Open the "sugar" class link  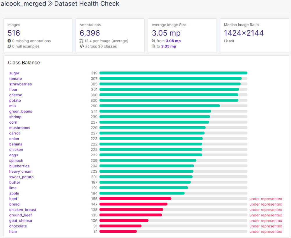pos(14,73)
